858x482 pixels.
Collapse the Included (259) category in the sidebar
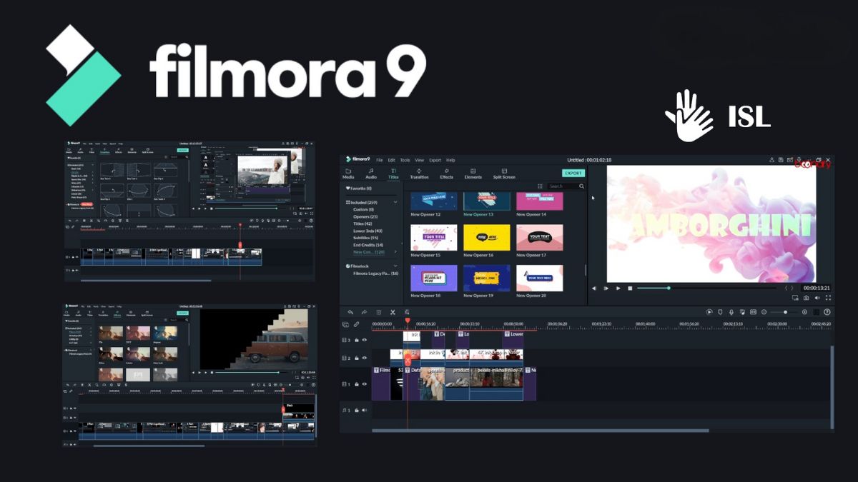395,201
